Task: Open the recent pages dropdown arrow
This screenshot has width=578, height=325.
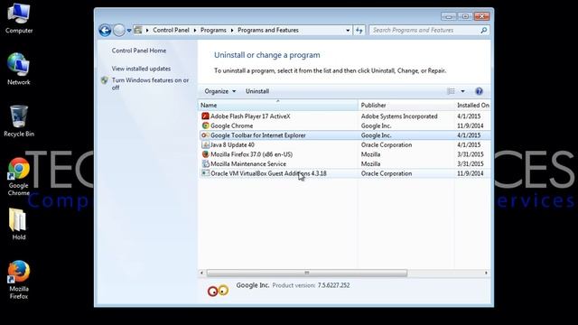Action: 129,31
